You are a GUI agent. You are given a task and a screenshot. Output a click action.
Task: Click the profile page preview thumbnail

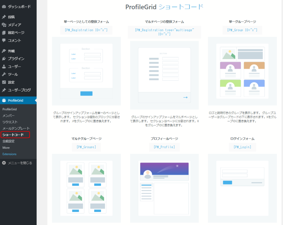(x=164, y=188)
